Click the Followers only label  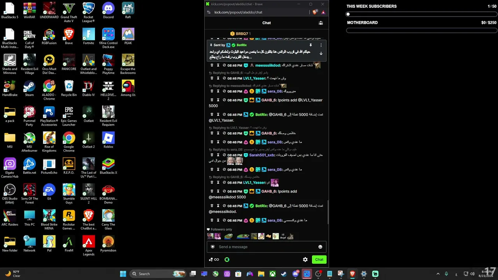[221, 229]
